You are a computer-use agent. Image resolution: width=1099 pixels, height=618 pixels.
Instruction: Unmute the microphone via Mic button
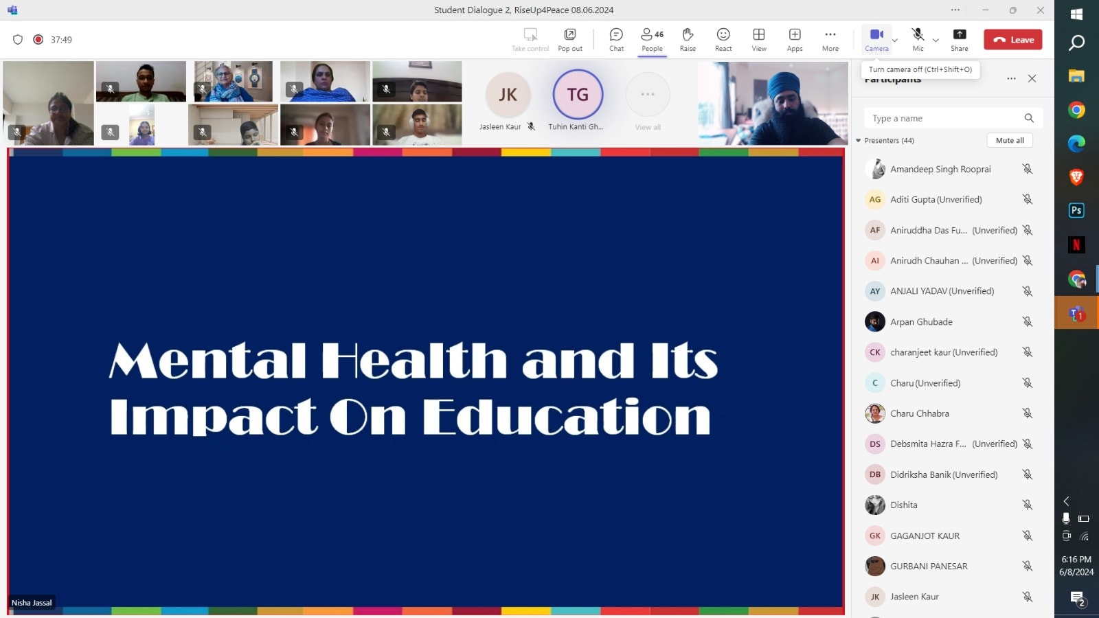pos(918,40)
